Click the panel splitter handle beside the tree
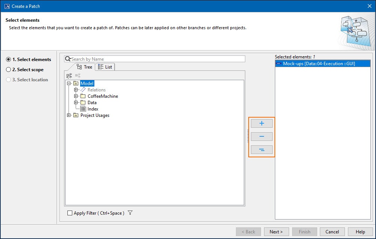Viewport: 376px width, 239px height. (248, 136)
